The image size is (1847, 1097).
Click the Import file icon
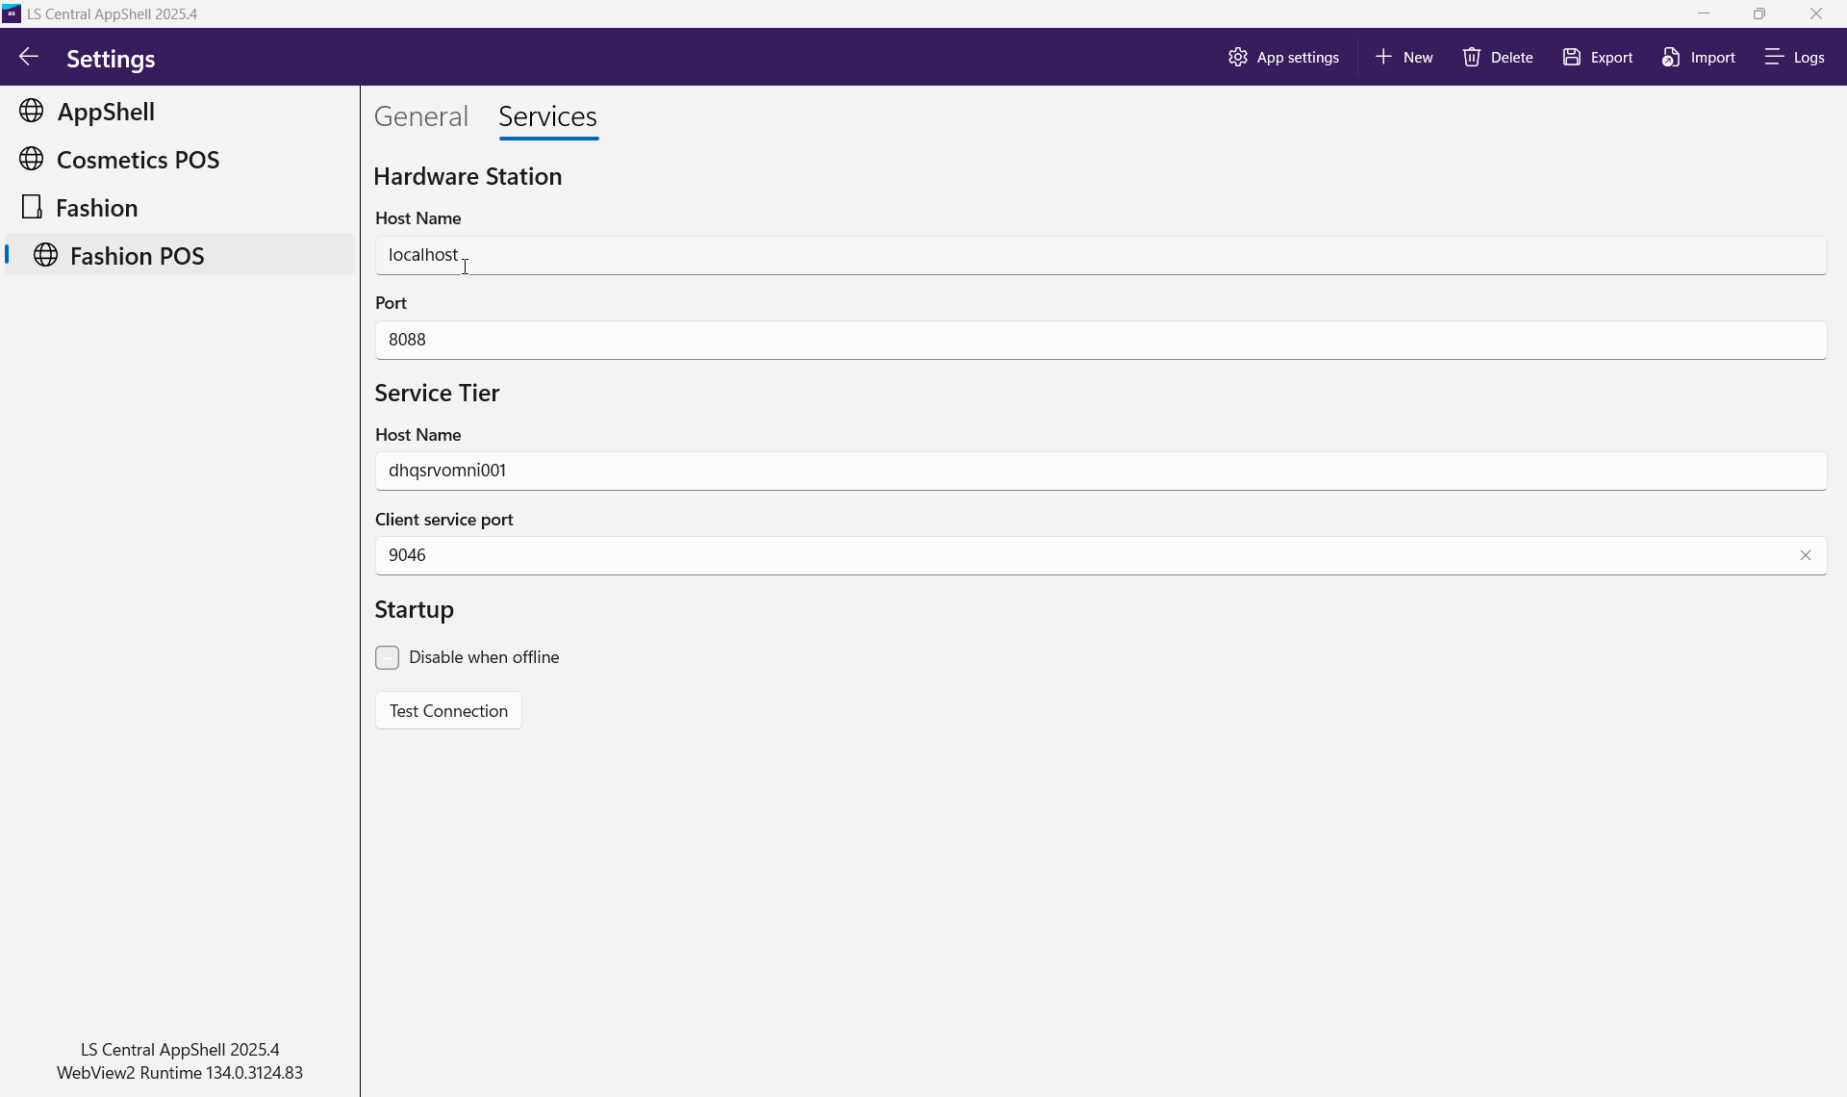pos(1671,58)
